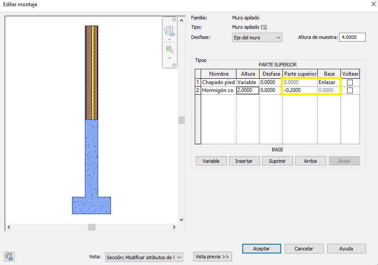Click the Cancelar button
The width and height of the screenshot is (378, 265).
pos(304,249)
